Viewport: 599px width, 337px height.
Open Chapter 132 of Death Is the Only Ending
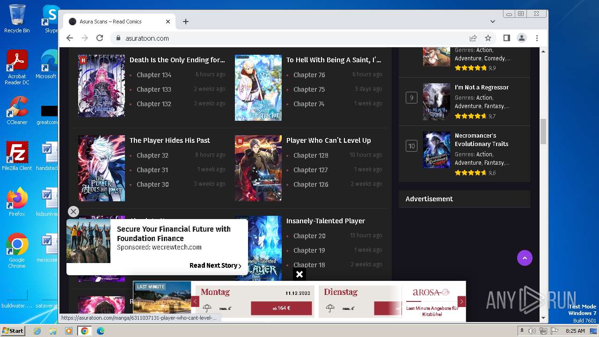[154, 104]
